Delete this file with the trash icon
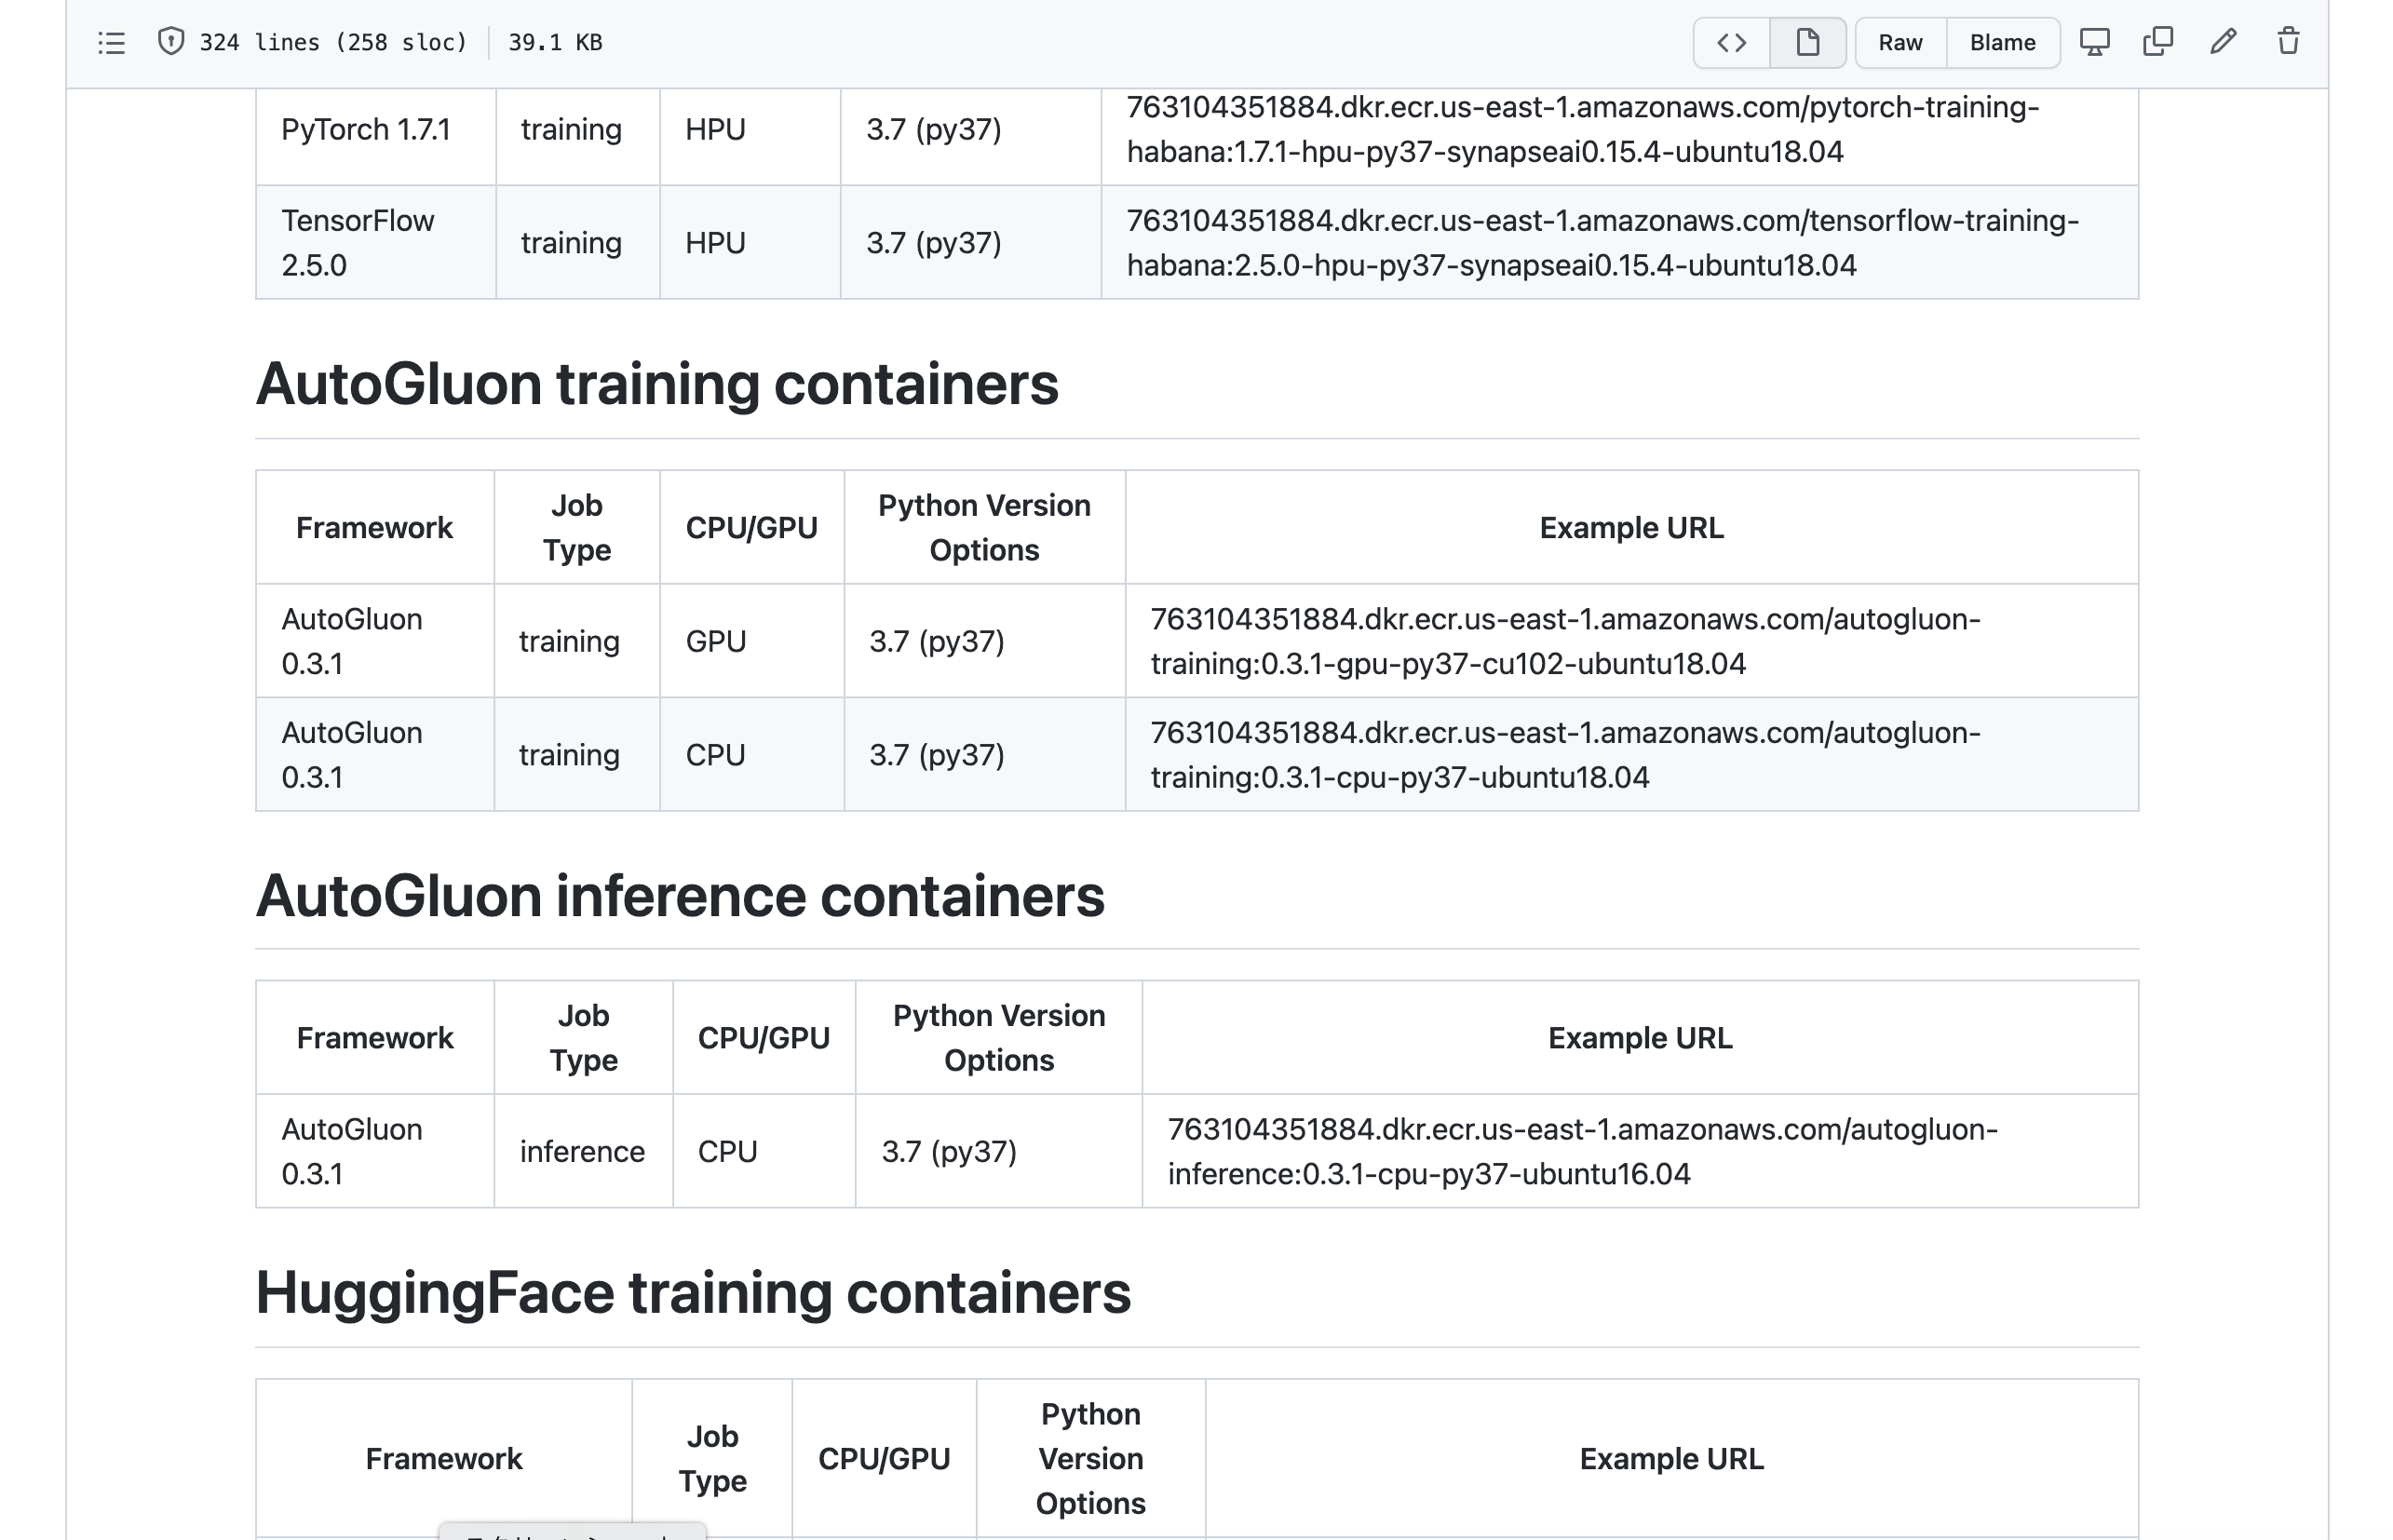The image size is (2393, 1540). [2288, 42]
